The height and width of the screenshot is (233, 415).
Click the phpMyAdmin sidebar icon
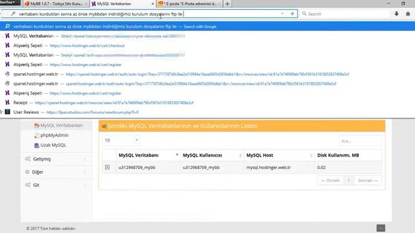[37, 135]
